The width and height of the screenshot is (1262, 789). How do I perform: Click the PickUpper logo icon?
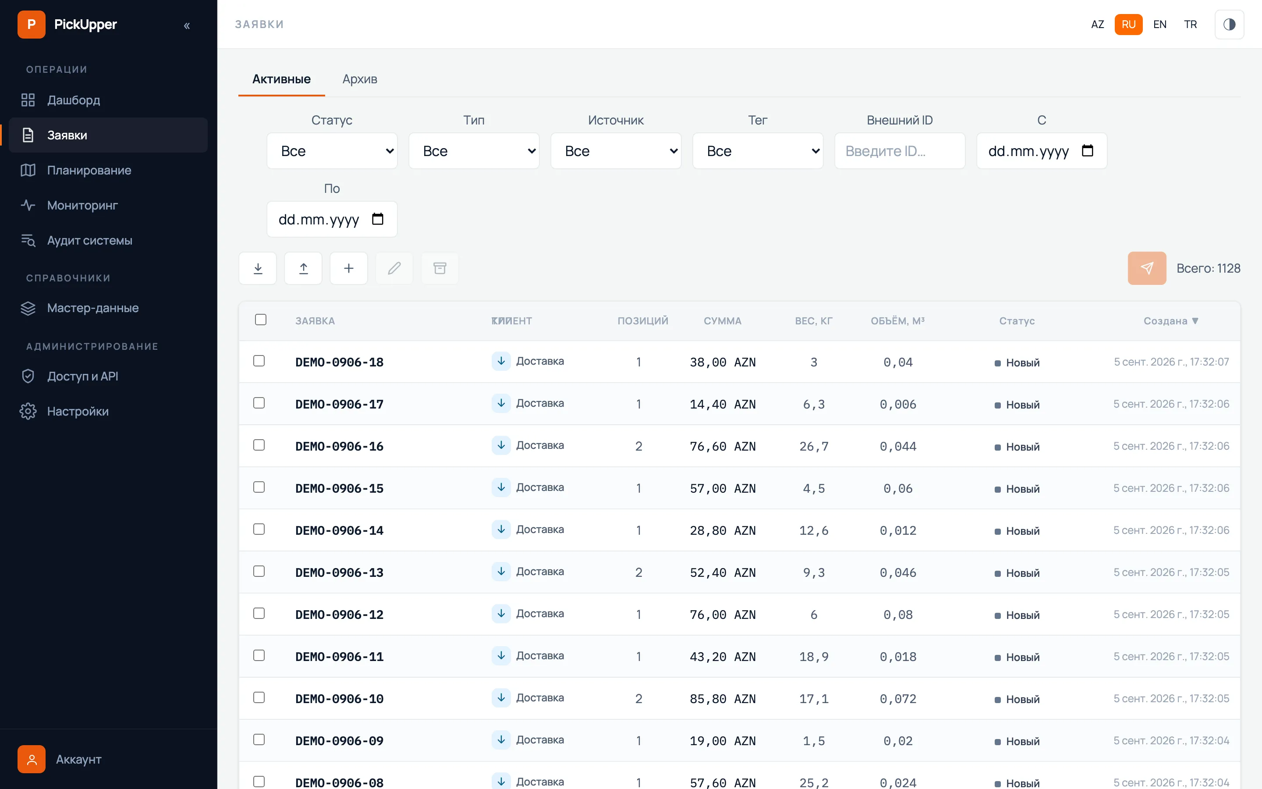tap(31, 25)
